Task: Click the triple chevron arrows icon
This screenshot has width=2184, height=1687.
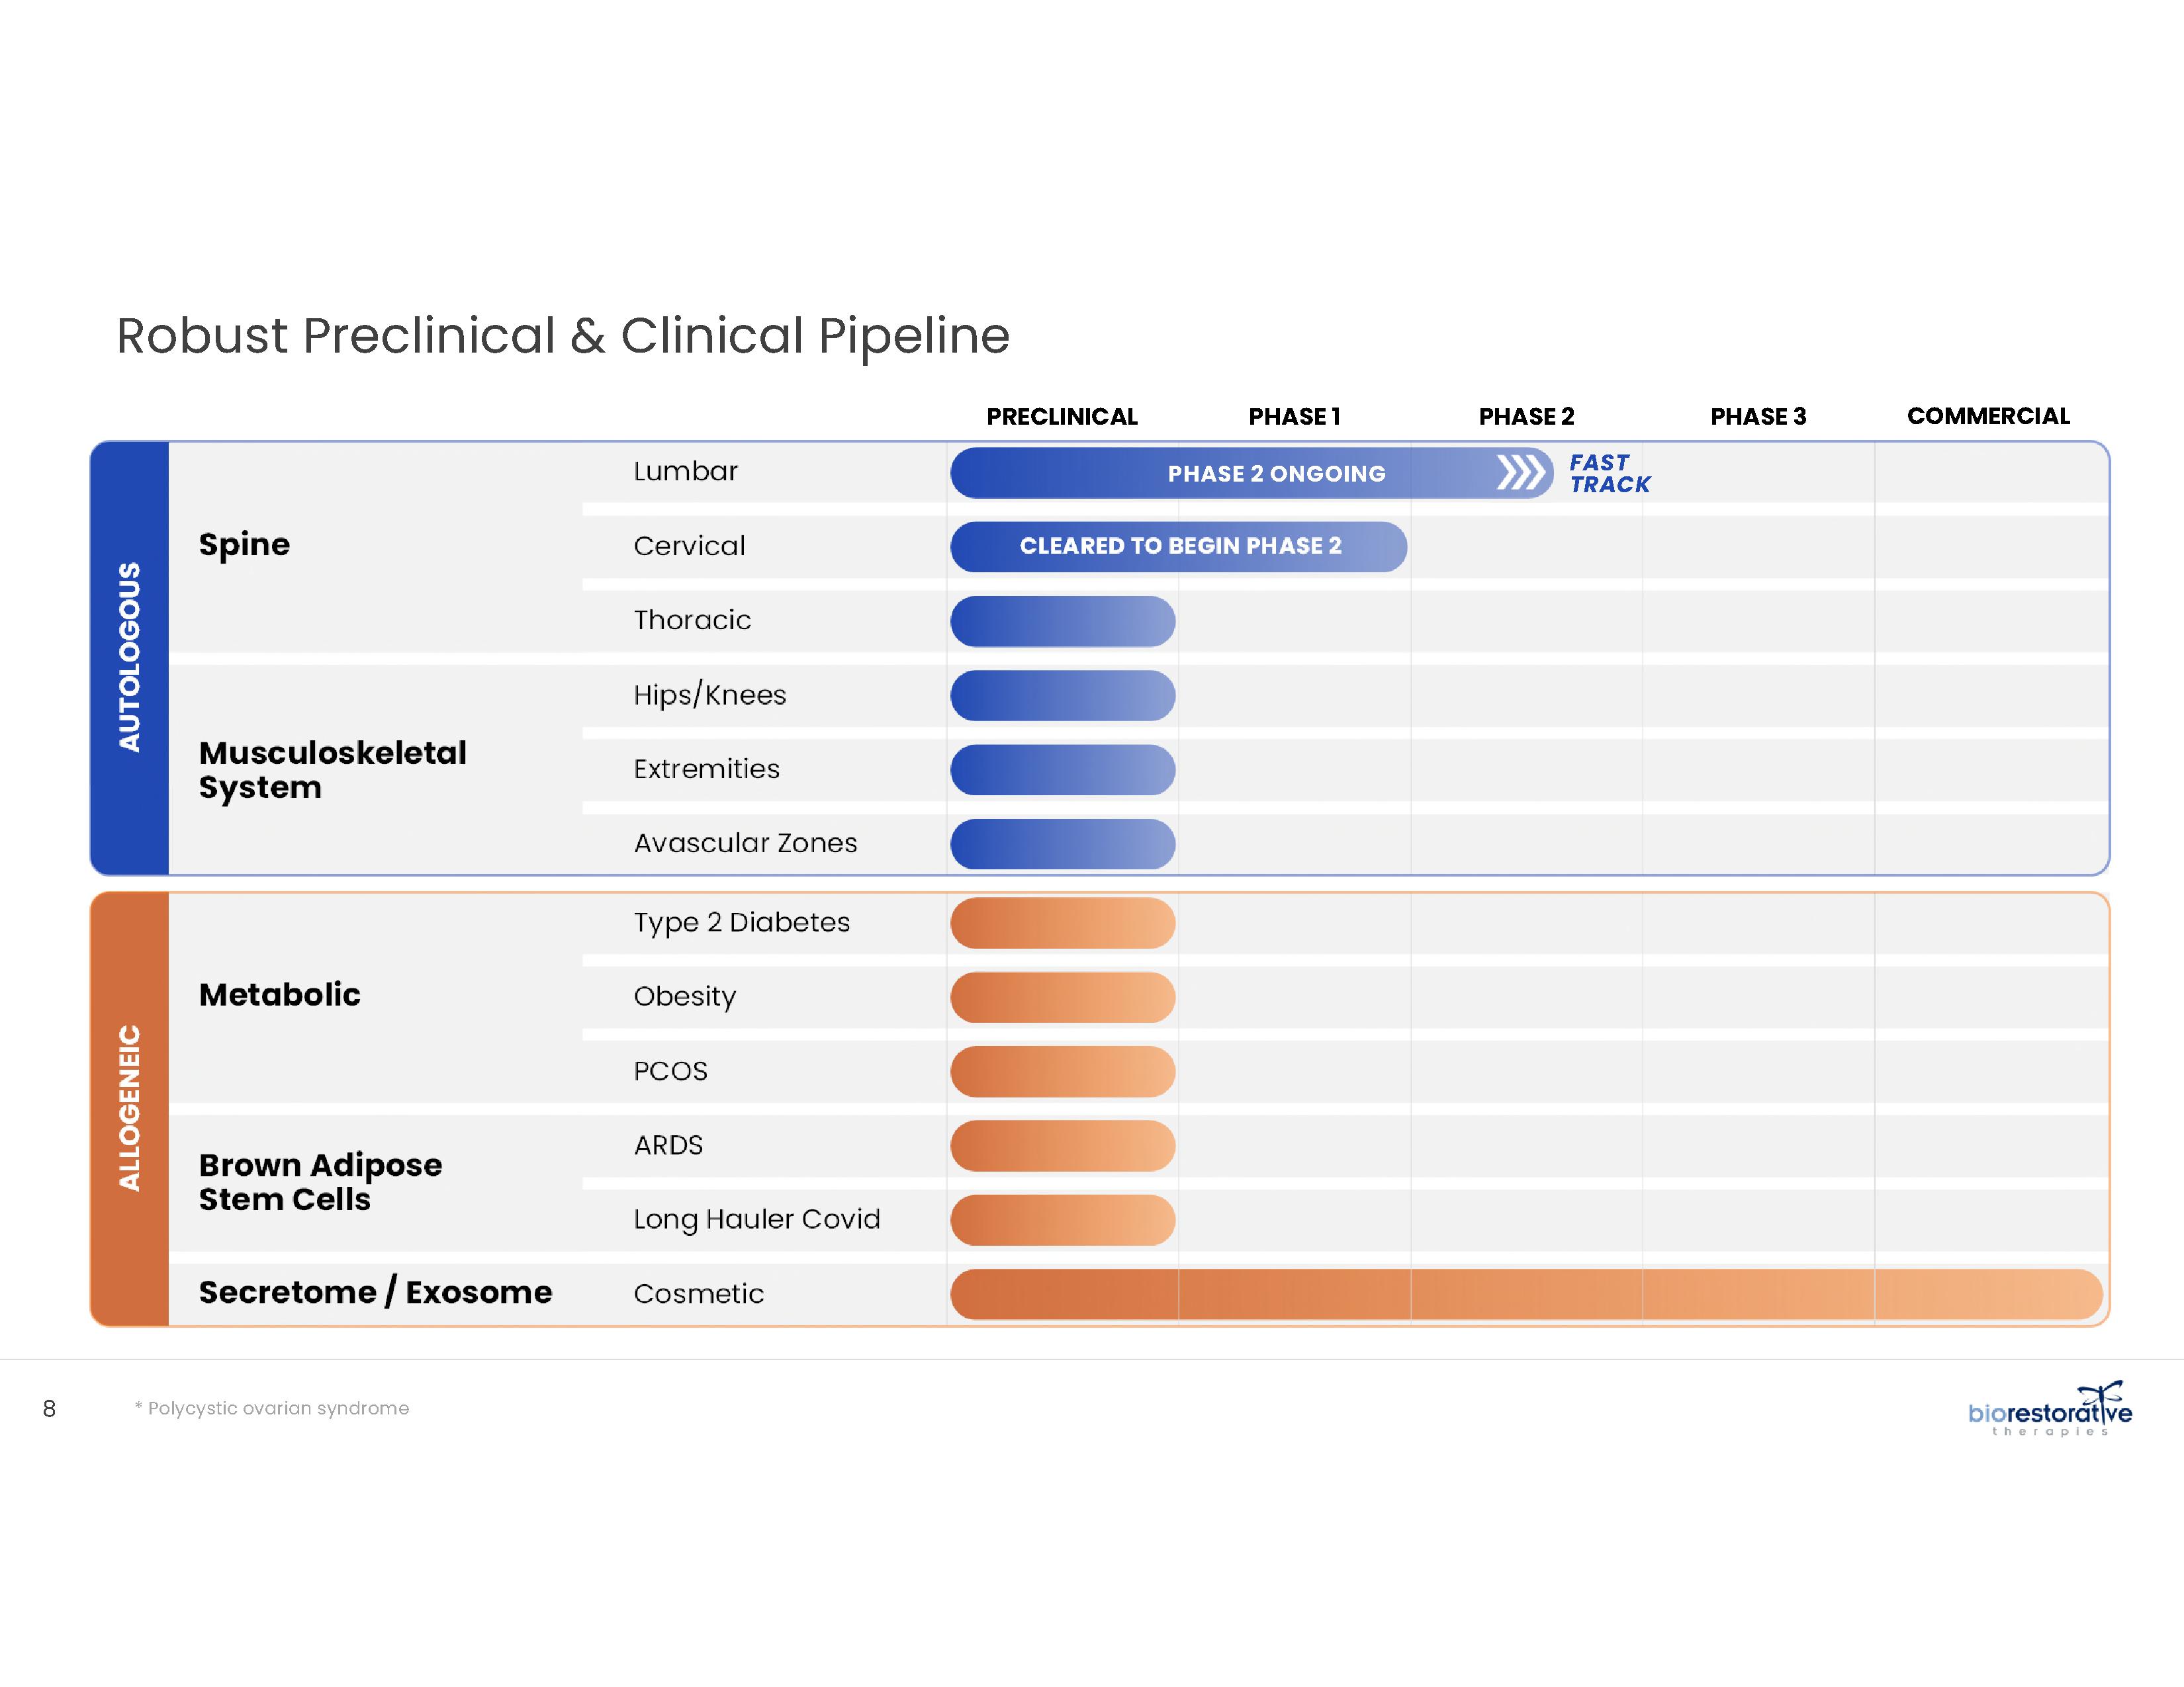Action: pos(1520,472)
